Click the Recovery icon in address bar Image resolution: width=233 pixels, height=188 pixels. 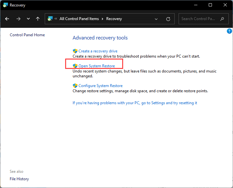pos(50,19)
